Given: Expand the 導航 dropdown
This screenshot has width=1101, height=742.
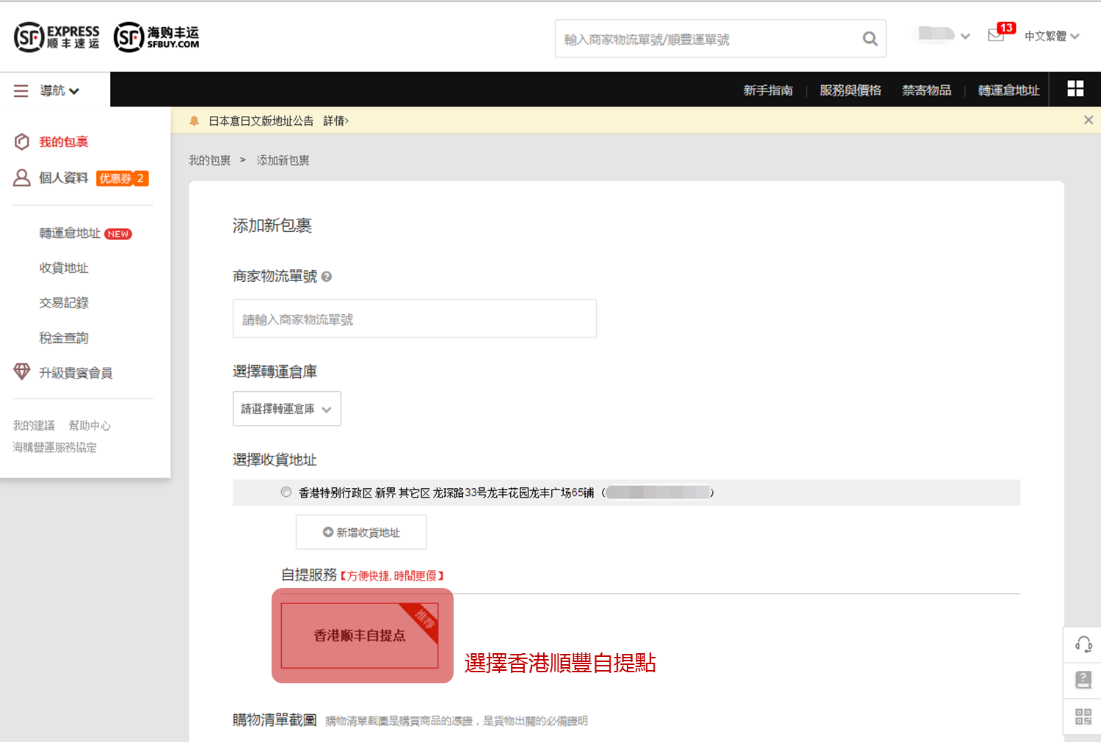Looking at the screenshot, I should pos(59,90).
